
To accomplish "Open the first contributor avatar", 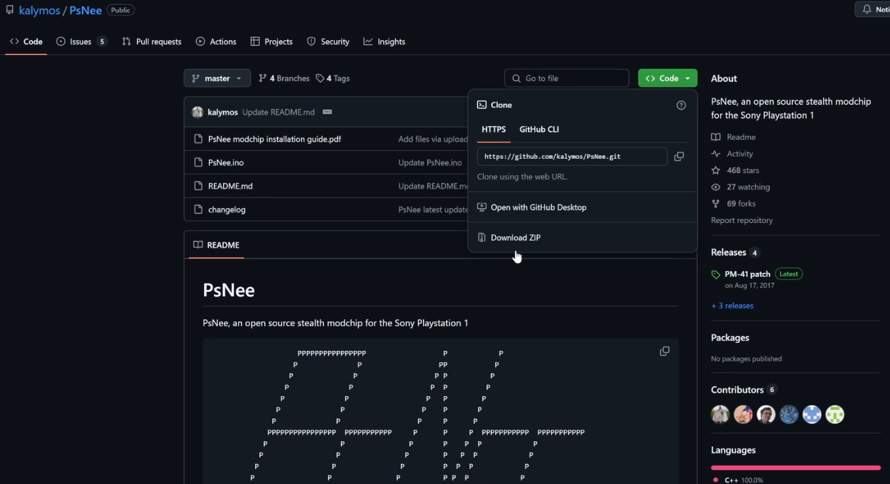I will click(720, 414).
